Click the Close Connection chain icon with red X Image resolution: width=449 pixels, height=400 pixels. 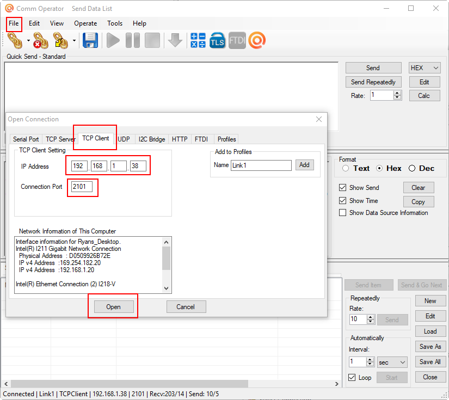point(40,40)
